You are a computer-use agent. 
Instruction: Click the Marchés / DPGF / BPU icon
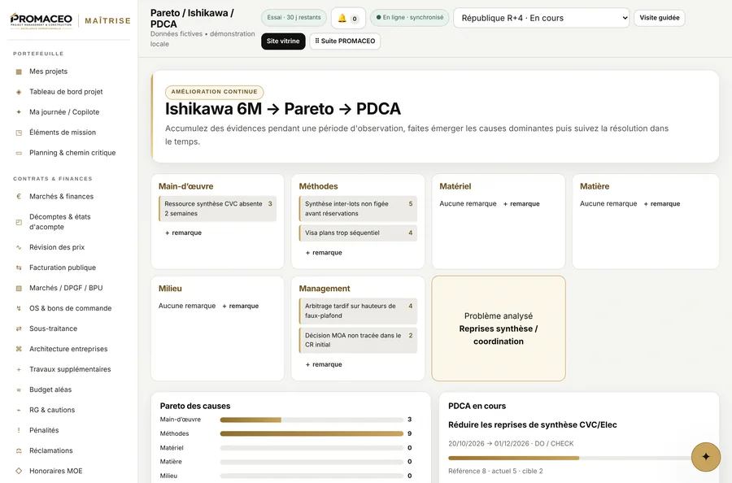(19, 289)
